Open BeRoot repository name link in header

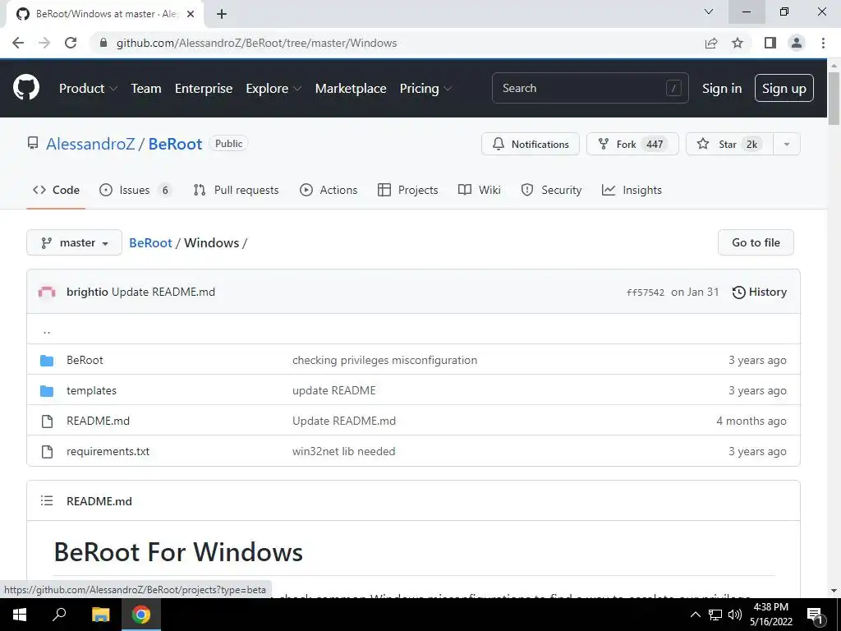tap(176, 144)
